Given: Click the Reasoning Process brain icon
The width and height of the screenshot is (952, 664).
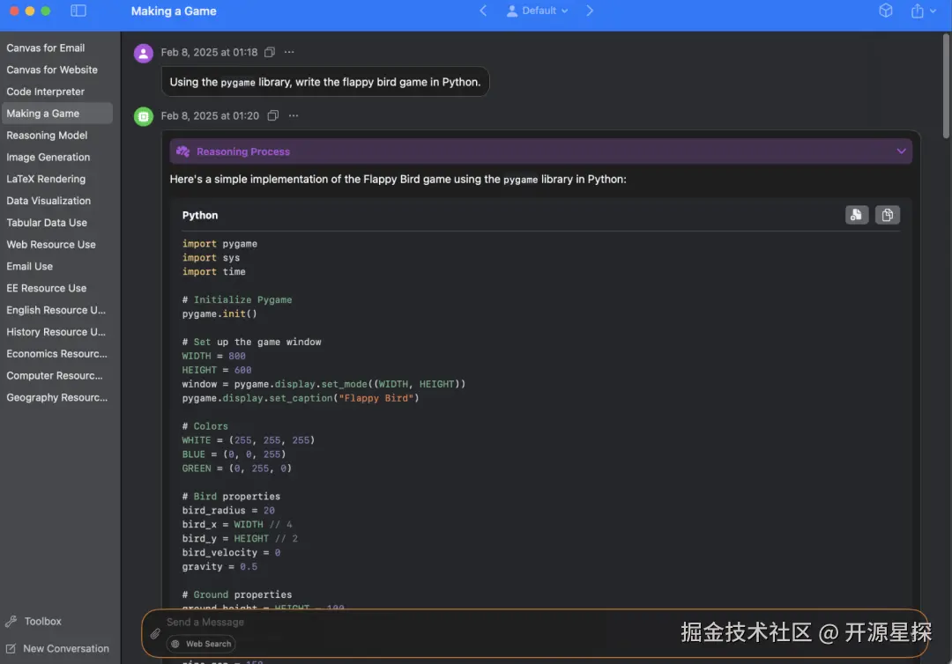Looking at the screenshot, I should 182,151.
